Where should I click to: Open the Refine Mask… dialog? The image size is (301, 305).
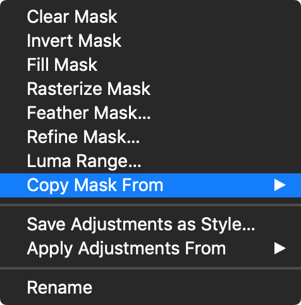[x=150, y=137]
